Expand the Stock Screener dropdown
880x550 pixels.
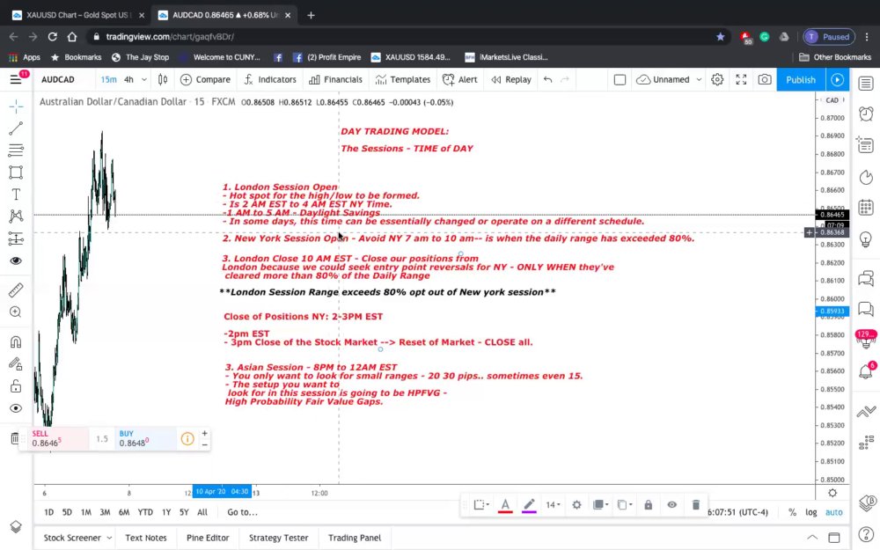coord(109,538)
